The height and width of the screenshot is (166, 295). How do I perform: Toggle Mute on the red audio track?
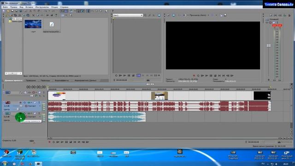click(35, 102)
